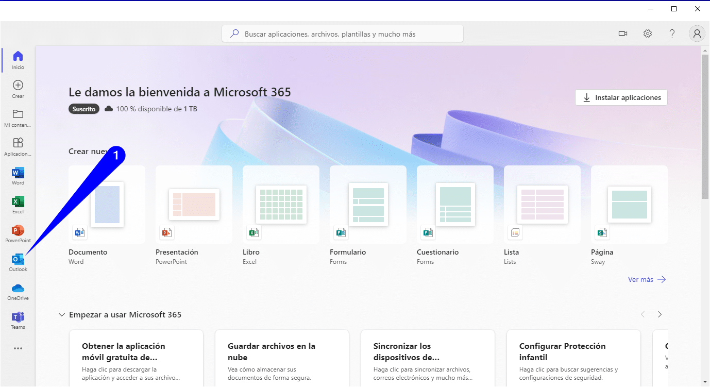Screen dimensions: 710x387
Task: Show more apps via ellipsis icon
Action: click(x=18, y=348)
